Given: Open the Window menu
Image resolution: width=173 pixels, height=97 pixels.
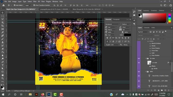Looking at the screenshot, I should (55, 2).
